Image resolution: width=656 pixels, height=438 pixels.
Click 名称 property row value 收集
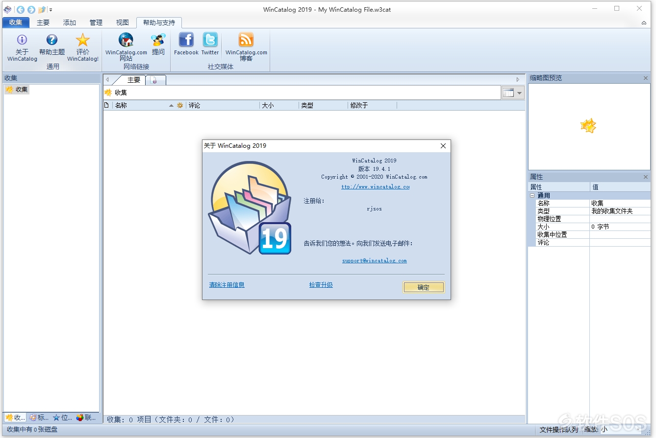620,203
